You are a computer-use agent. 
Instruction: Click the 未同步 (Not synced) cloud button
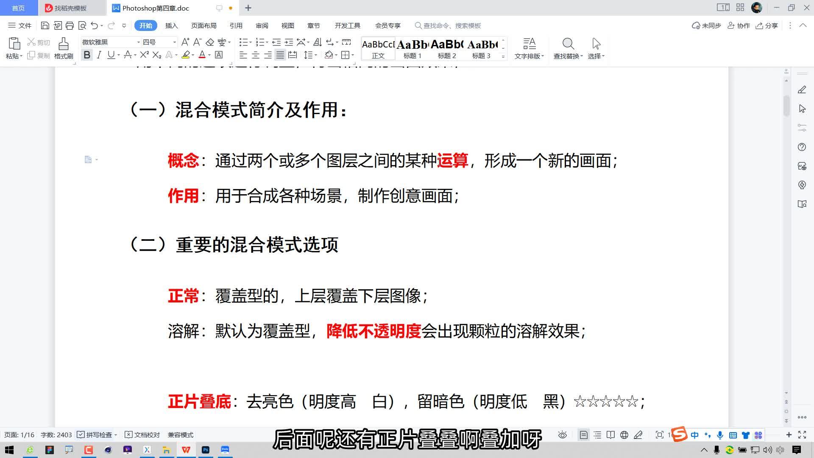[x=706, y=25]
